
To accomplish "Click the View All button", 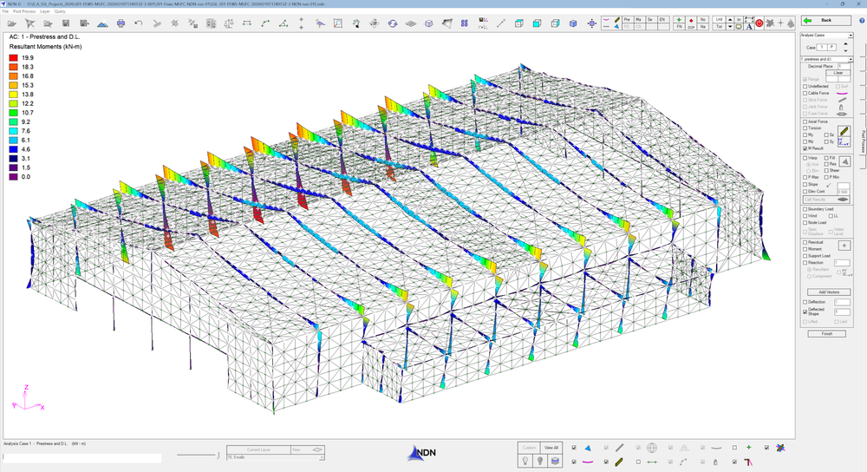I will click(x=551, y=448).
